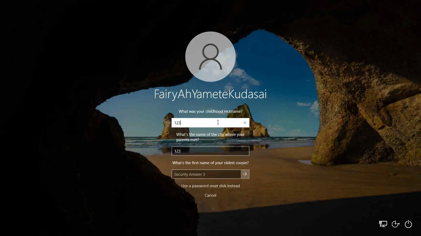Clear the childhood nickname answer field
The image size is (421, 236).
245,123
